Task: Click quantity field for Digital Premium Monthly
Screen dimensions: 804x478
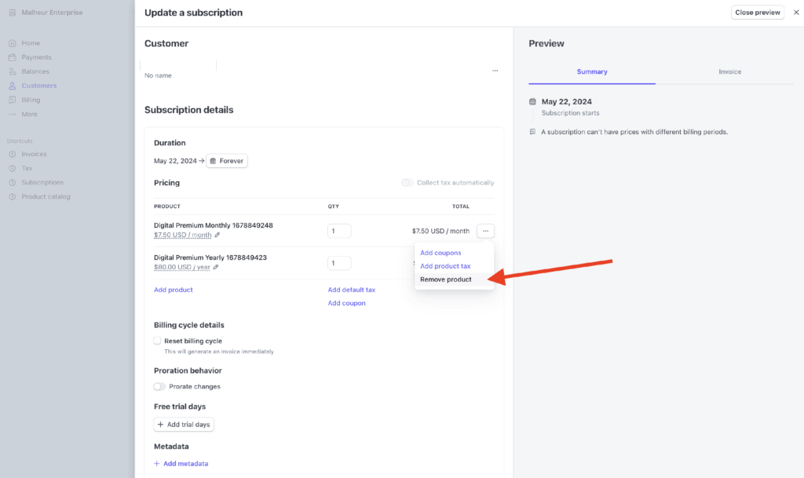Action: [x=339, y=231]
